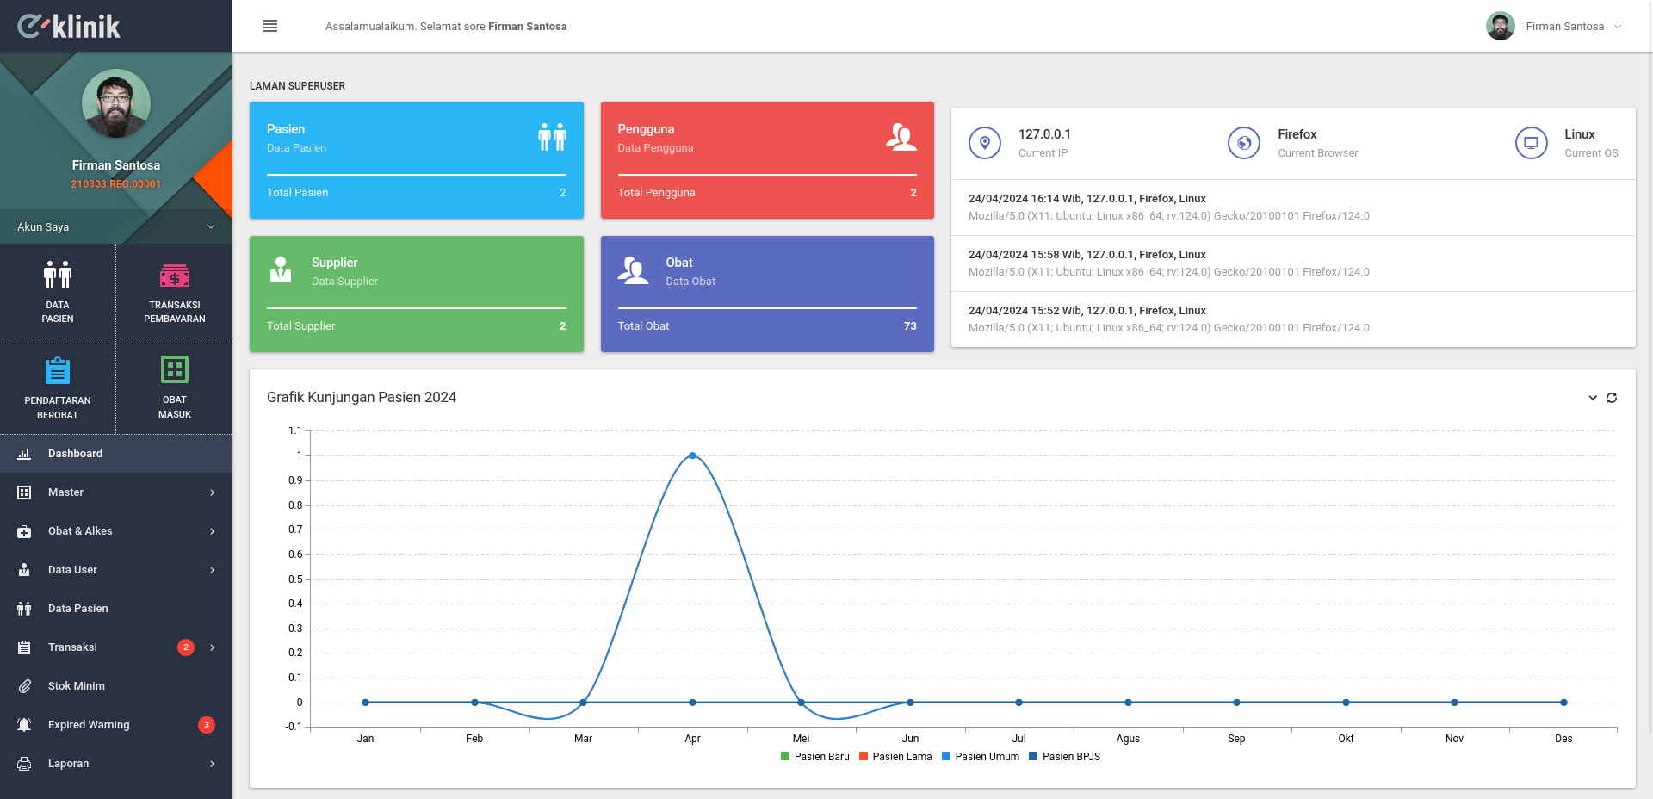Click the Data Pasien people icon shortcut
The width and height of the screenshot is (1653, 799).
[58, 275]
